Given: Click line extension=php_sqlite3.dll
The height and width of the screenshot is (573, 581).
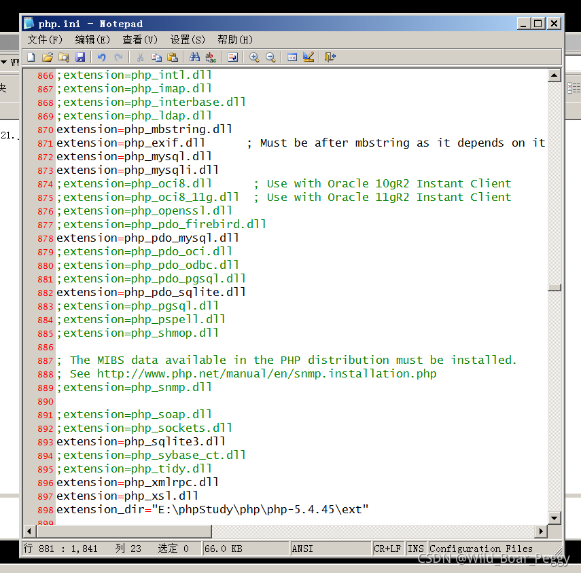Looking at the screenshot, I should 141,442.
